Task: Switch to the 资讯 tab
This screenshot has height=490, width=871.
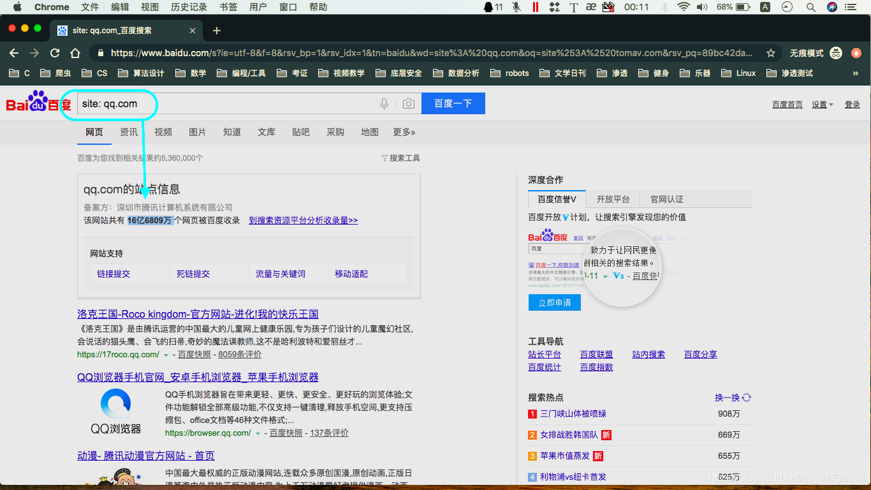Action: pyautogui.click(x=129, y=132)
